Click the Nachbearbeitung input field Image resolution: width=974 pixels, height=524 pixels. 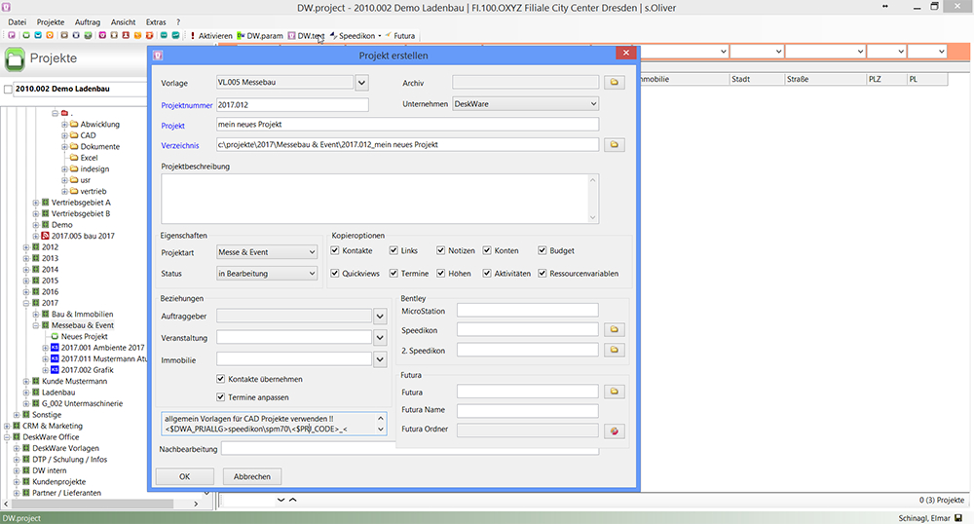point(410,449)
